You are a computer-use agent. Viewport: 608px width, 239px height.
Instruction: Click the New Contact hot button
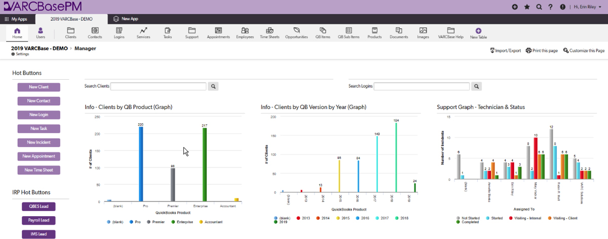[x=39, y=101]
